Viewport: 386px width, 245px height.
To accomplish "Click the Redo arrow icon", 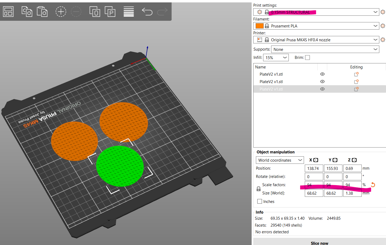I will coord(162,11).
